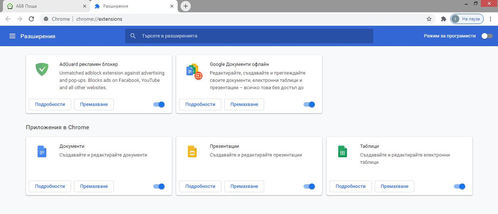Click the Приложения в Chrome heading
The width and height of the screenshot is (498, 214).
[58, 127]
